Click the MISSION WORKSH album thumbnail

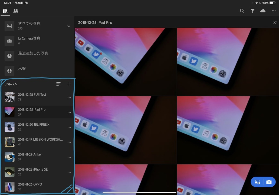(9, 142)
